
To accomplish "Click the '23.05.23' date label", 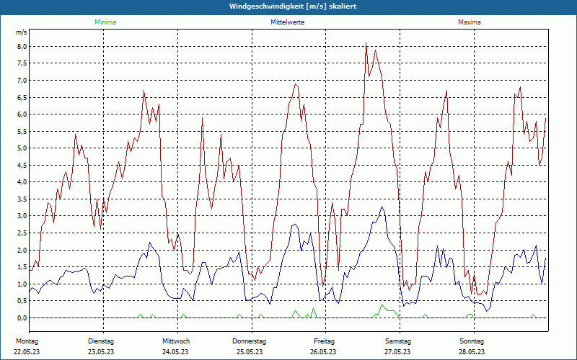I will (x=101, y=352).
